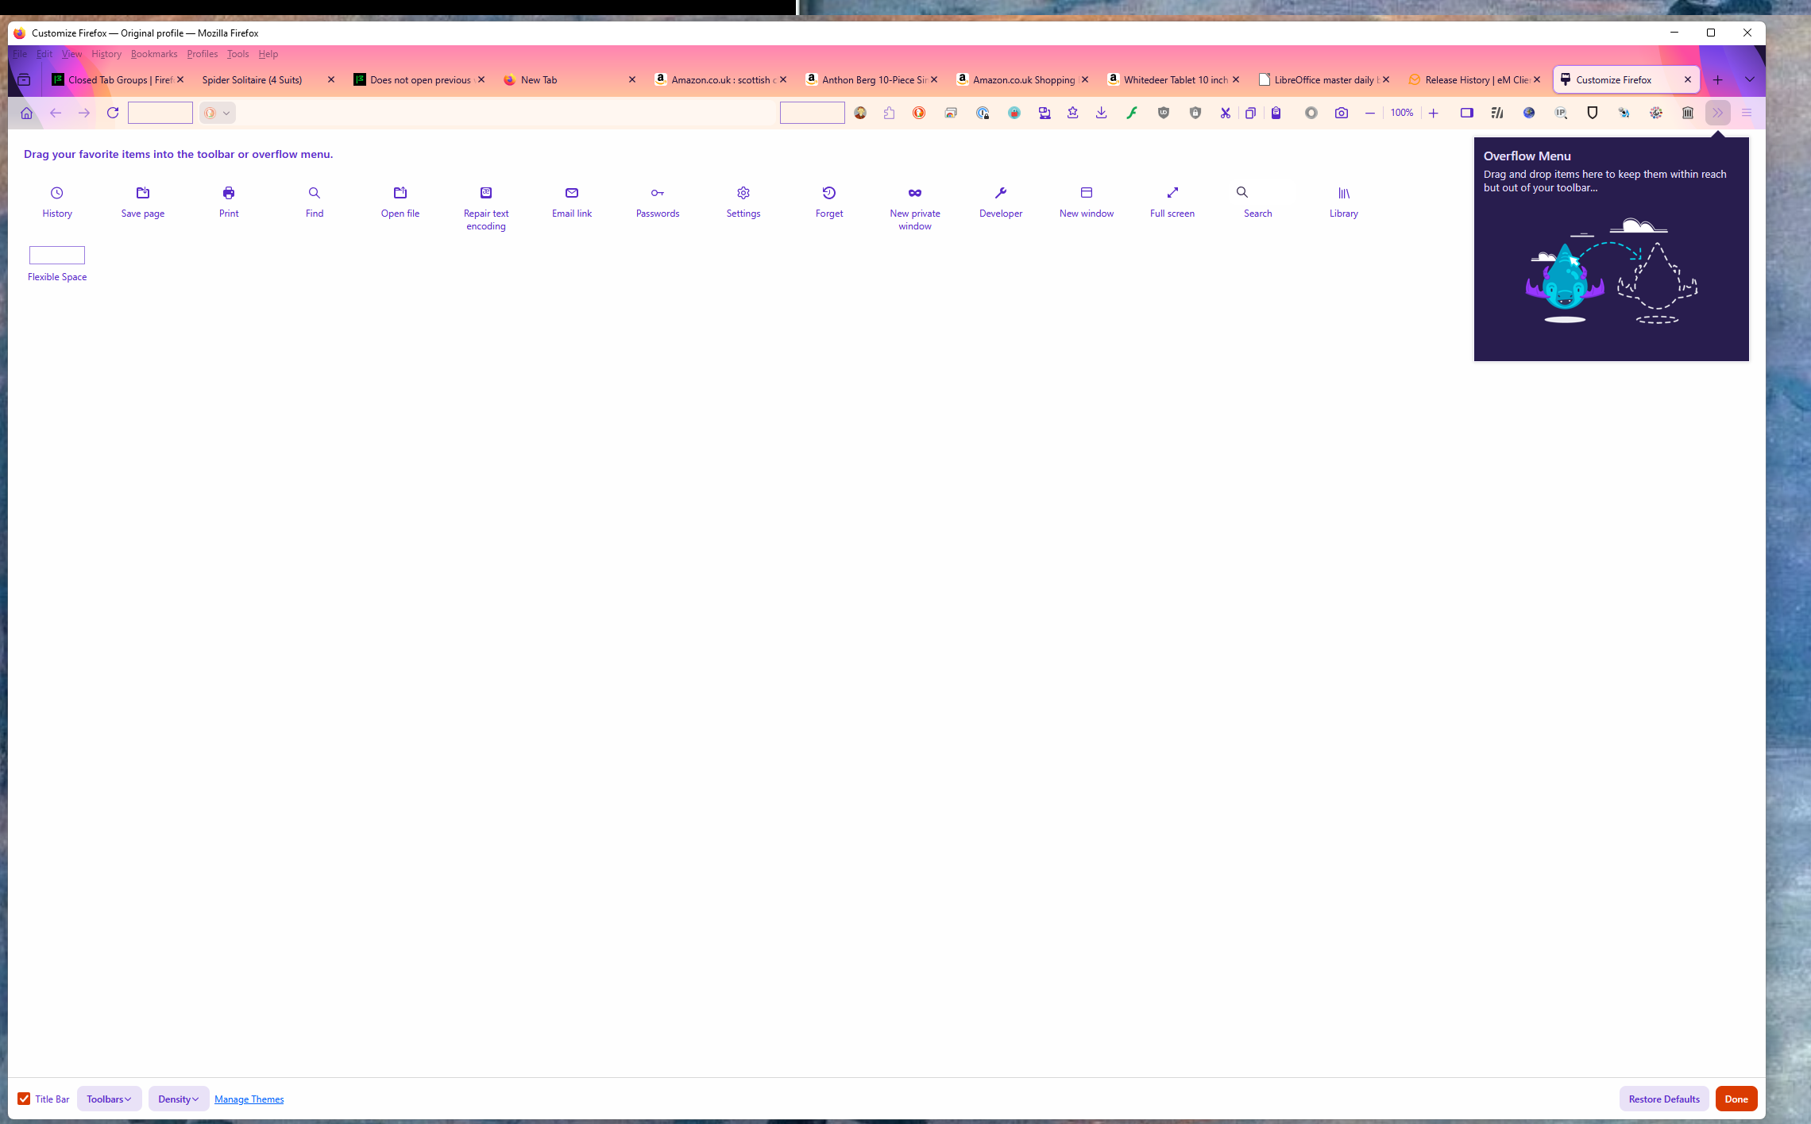Click the Email link envelope icon
Image resolution: width=1811 pixels, height=1124 pixels.
coord(572,193)
